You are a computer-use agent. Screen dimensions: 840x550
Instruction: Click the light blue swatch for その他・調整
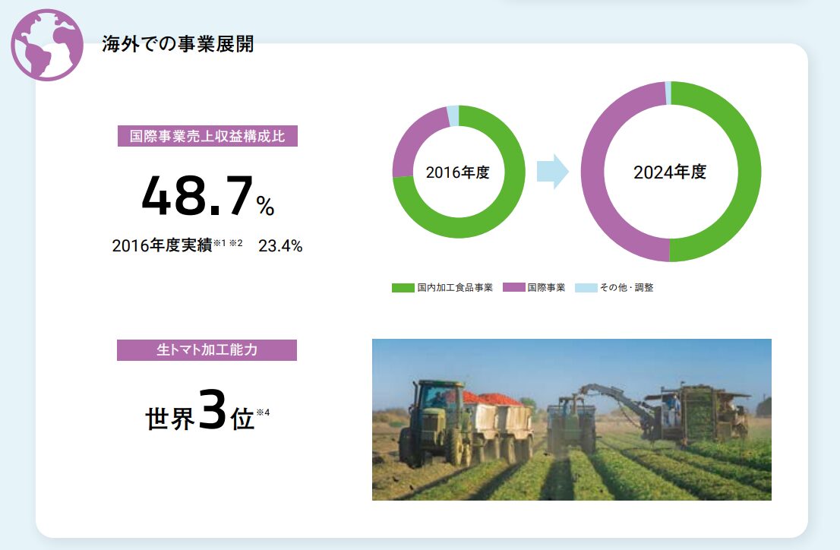tap(586, 288)
